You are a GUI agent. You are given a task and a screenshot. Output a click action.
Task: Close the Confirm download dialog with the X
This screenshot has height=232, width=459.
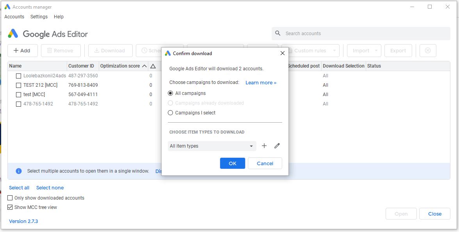click(283, 53)
